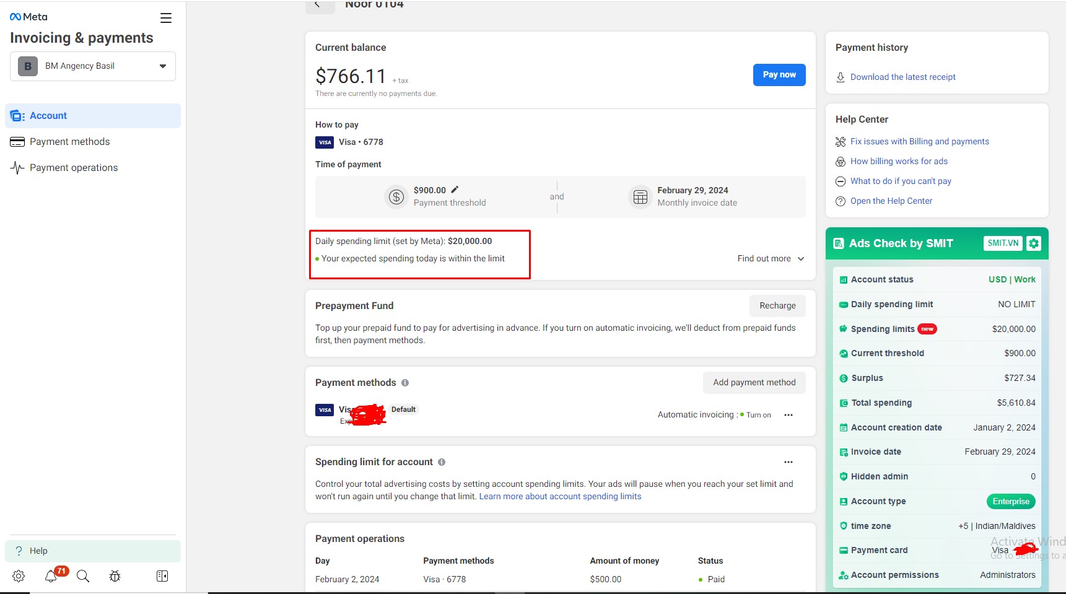Select Account in the sidebar

click(93, 116)
